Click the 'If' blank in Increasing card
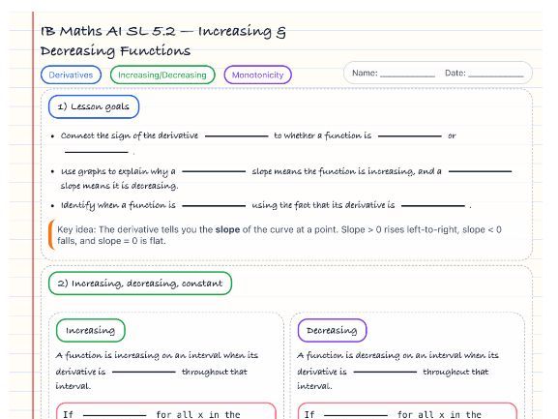This screenshot has height=419, width=558. point(114,415)
